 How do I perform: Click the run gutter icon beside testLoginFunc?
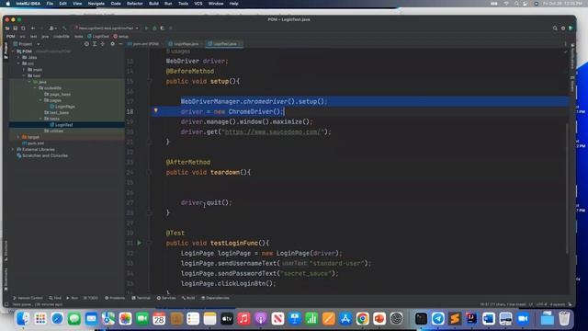coord(140,243)
